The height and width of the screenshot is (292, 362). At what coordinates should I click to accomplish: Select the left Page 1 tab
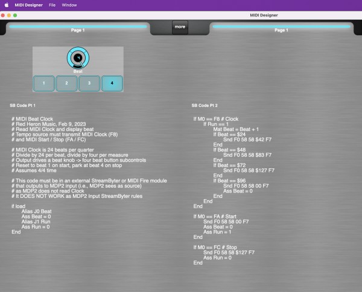(78, 28)
